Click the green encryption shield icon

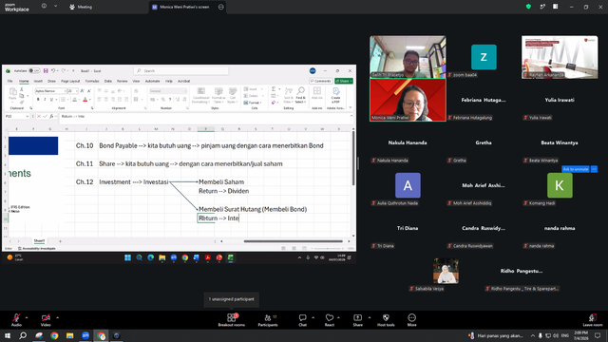pos(528,7)
